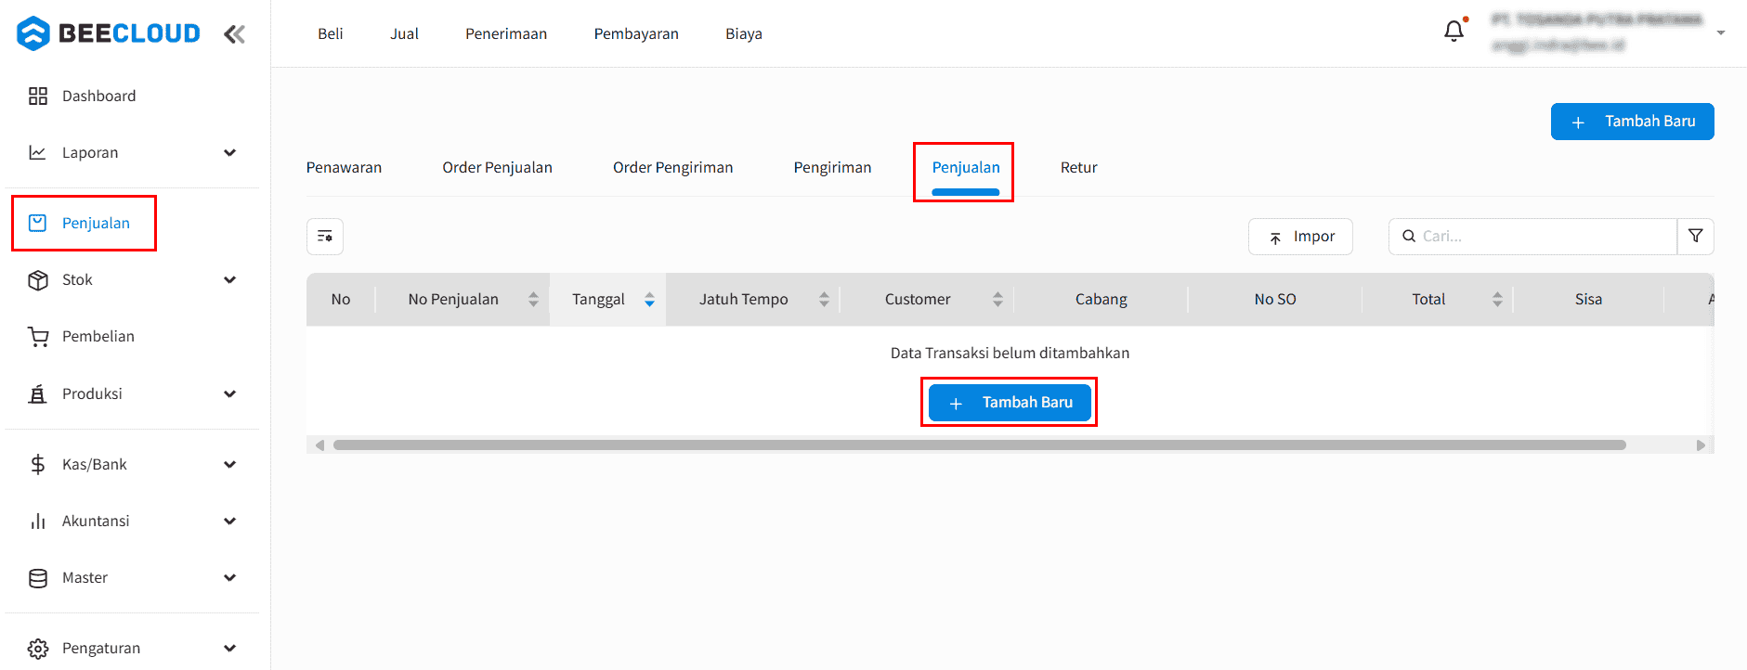
Task: Expand the Stok sidebar menu
Action: click(229, 280)
